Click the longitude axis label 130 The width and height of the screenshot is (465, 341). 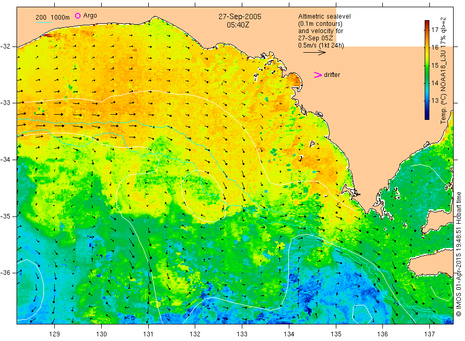click(101, 334)
